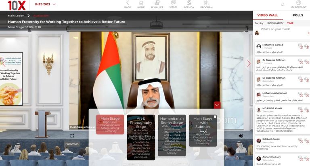Go back using the Back icon
310x166 pixels.
pos(128,4)
